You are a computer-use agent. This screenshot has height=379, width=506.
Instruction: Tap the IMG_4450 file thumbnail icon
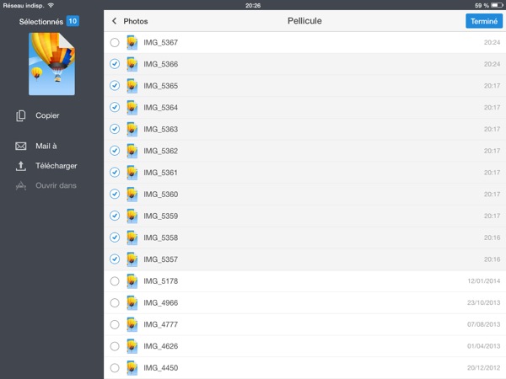pos(132,368)
